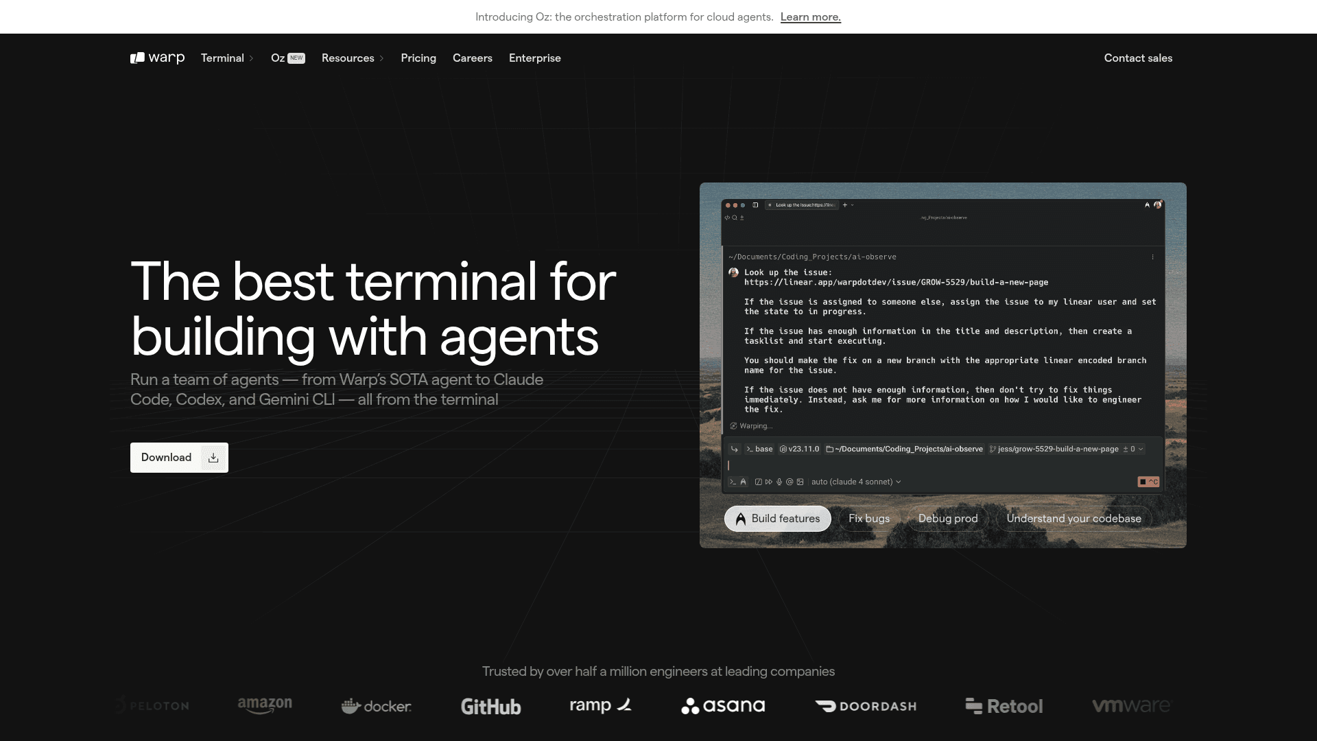Toggle the sidebar panel icon in the terminal window
The width and height of the screenshot is (1317, 741).
tap(755, 205)
